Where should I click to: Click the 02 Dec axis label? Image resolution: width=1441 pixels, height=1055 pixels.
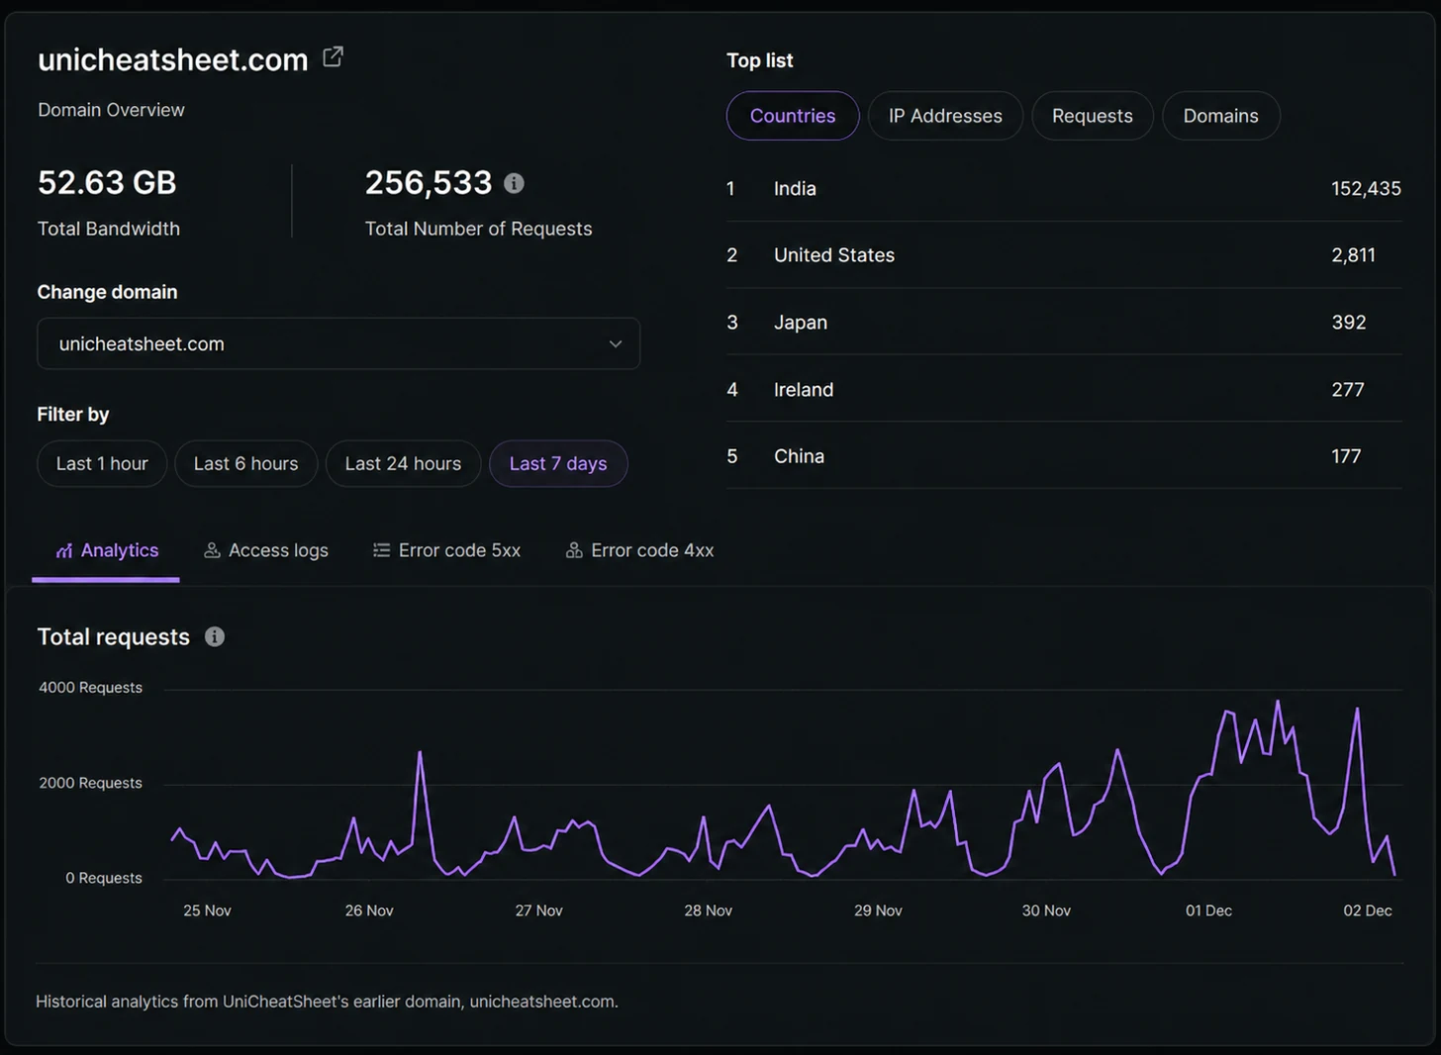pos(1368,911)
